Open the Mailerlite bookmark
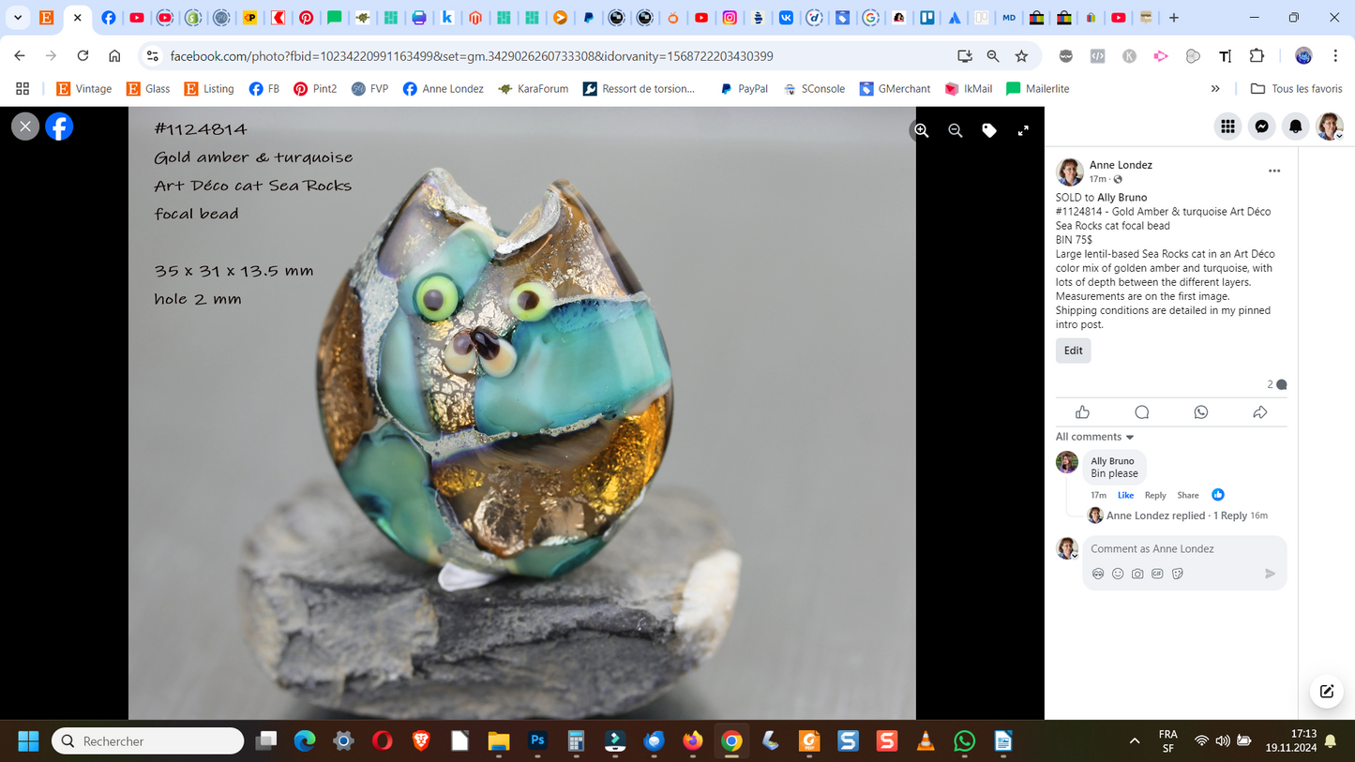Image resolution: width=1355 pixels, height=762 pixels. pyautogui.click(x=1037, y=89)
